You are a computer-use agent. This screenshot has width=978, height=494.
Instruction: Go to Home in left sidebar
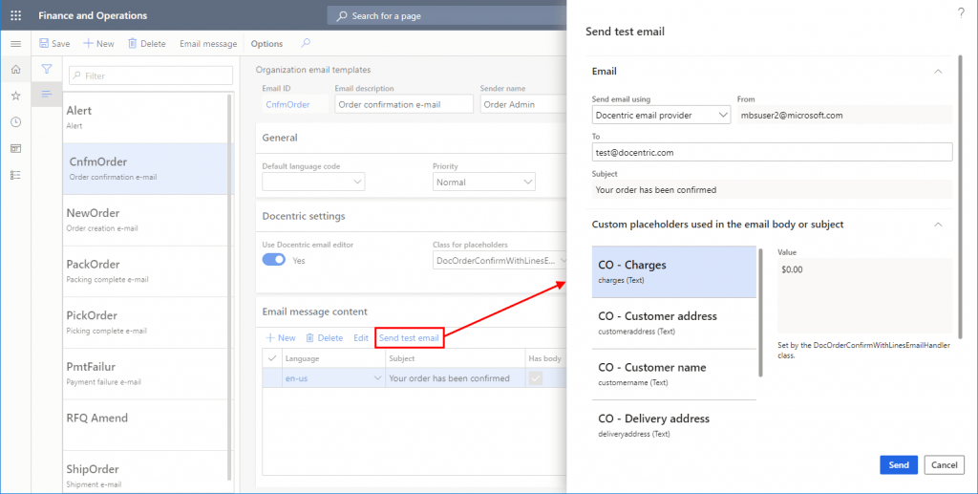[x=15, y=69]
